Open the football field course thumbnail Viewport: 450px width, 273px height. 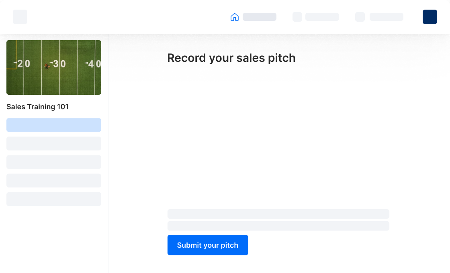(x=54, y=67)
